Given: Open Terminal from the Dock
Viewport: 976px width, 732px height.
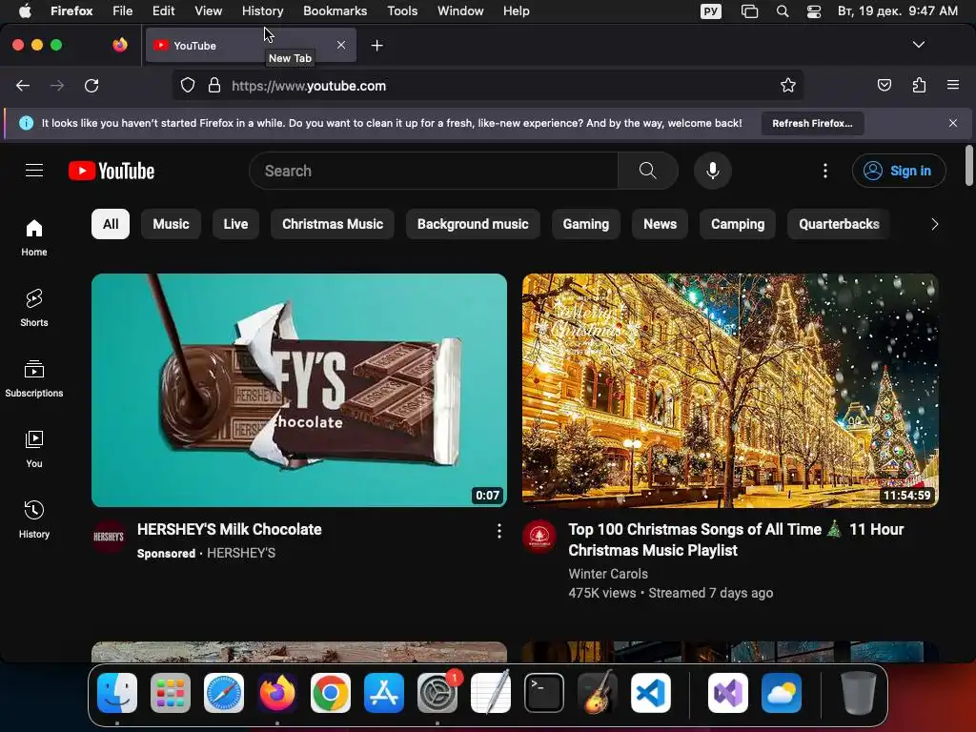Looking at the screenshot, I should click(544, 693).
